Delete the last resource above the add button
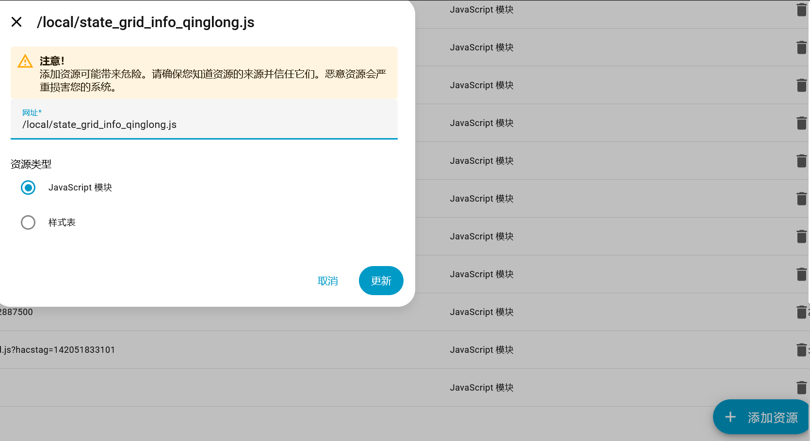 click(801, 387)
